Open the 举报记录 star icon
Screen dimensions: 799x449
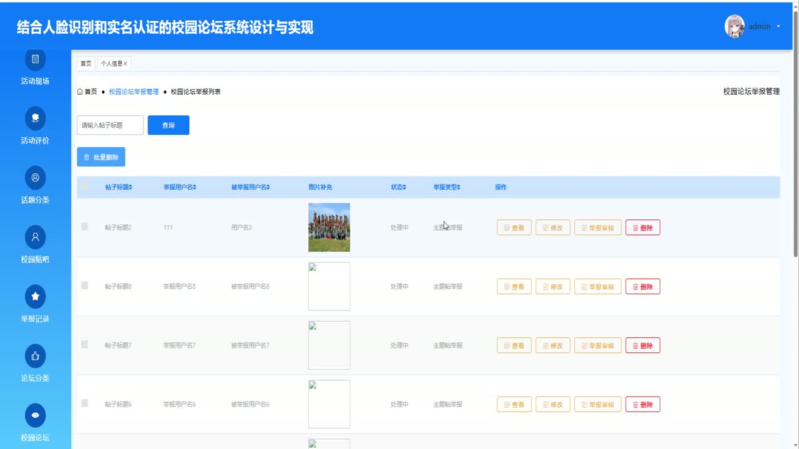(x=35, y=296)
